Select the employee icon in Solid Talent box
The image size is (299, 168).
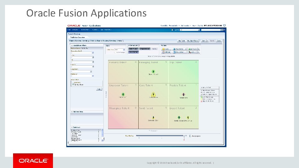click(153, 118)
